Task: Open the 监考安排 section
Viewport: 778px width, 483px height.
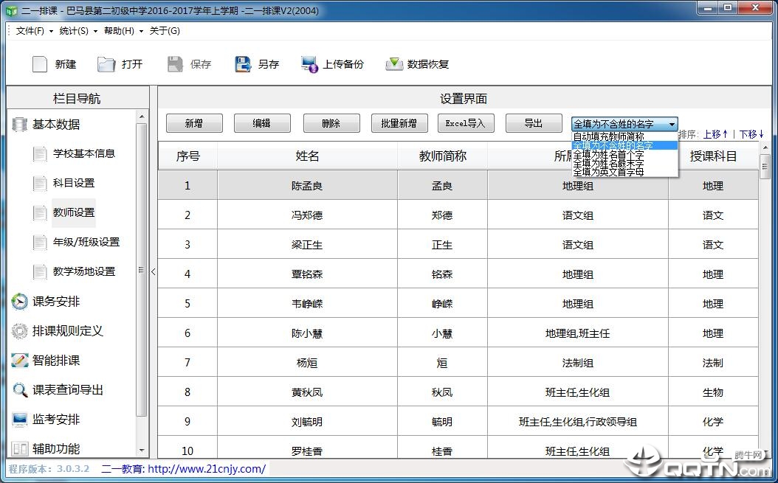Action: click(56, 420)
